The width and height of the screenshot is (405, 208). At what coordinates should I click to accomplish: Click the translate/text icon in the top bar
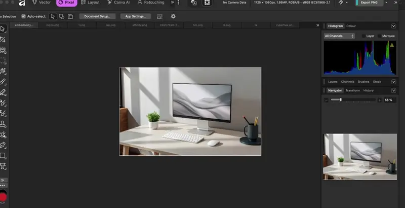coord(194,3)
